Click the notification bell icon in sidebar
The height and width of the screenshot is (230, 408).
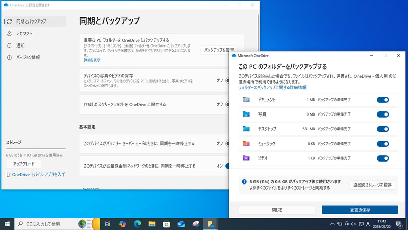click(9, 45)
